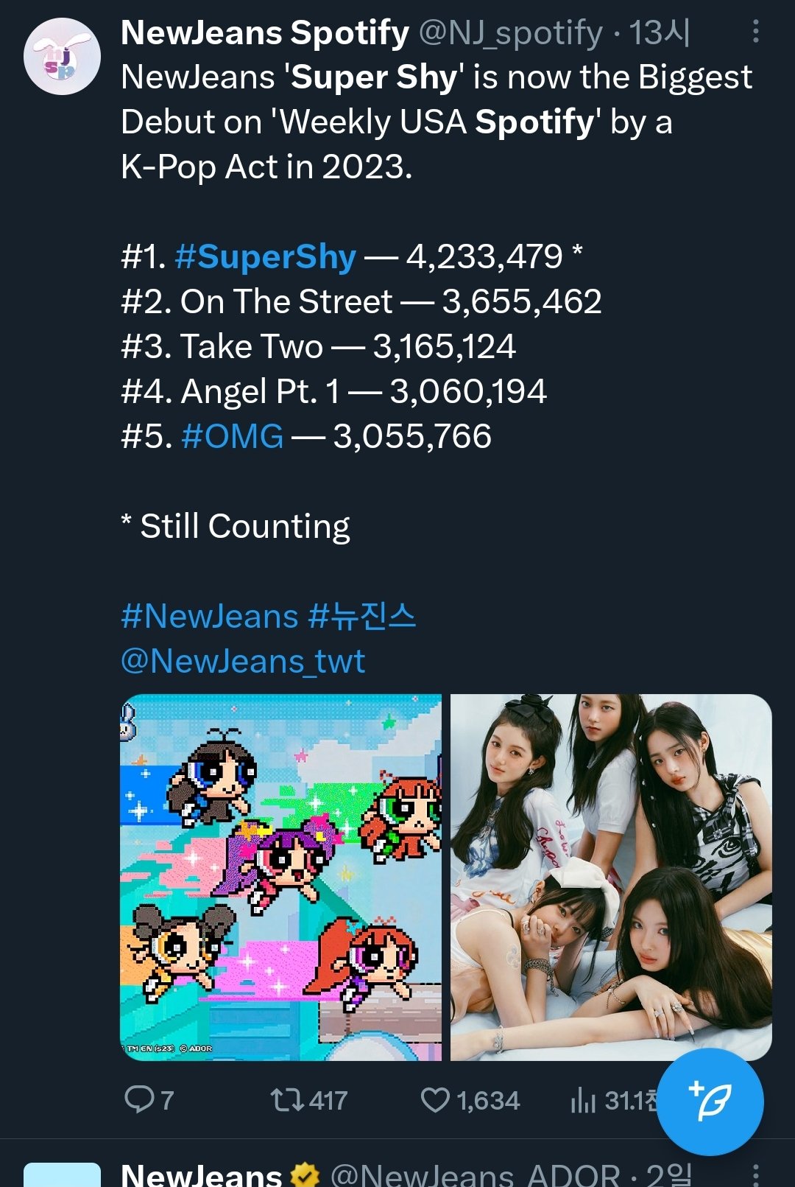Open the pixel art Powerpuff image
Image resolution: width=795 pixels, height=1187 pixels.
coord(280,877)
